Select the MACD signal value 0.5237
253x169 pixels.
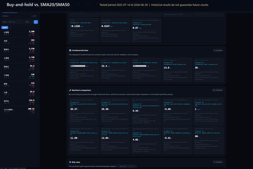coord(105,26)
